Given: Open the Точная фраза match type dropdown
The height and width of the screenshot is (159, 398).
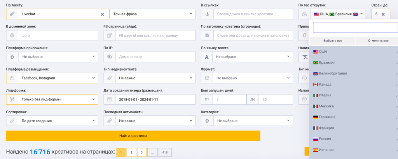Looking at the screenshot, I should tap(152, 14).
